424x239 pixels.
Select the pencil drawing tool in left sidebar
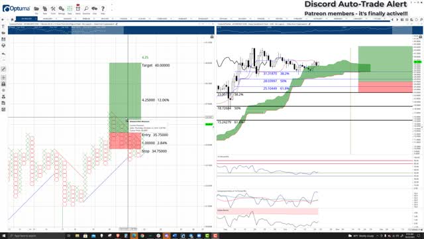point(3,69)
